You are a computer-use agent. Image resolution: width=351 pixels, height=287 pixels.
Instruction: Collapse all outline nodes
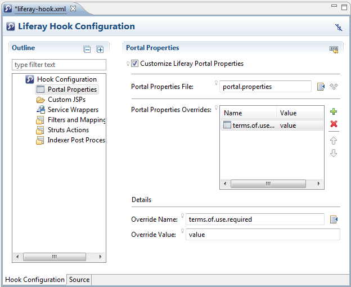pyautogui.click(x=87, y=50)
